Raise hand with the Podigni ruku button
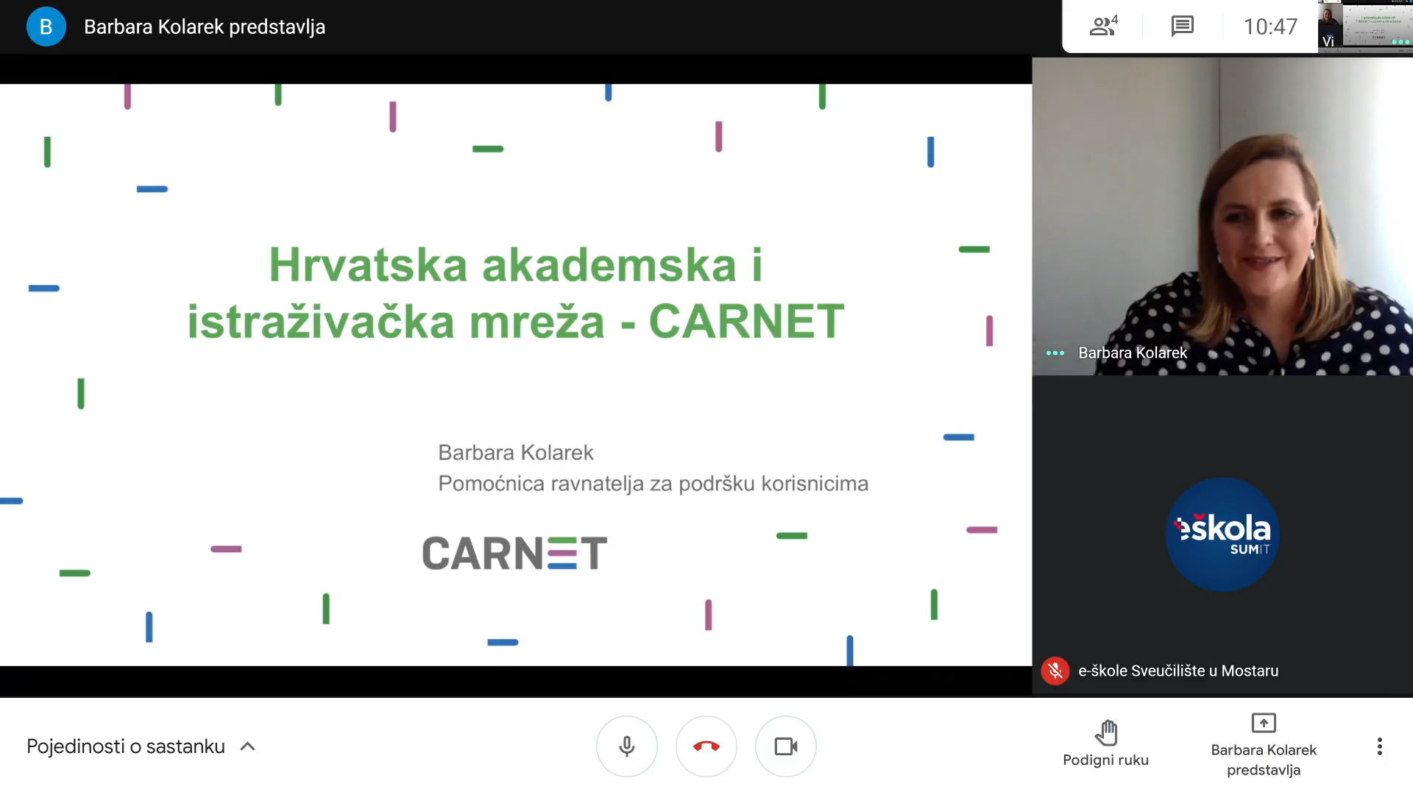The image size is (1413, 795). point(1105,744)
